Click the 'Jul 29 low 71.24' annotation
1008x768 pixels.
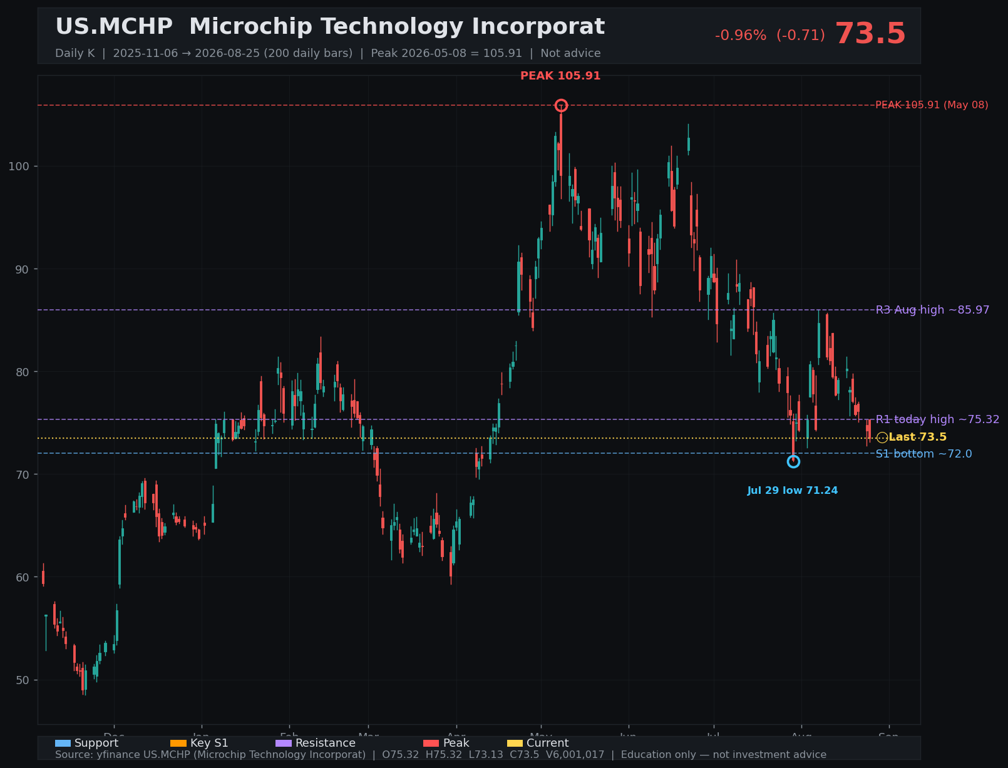point(793,491)
